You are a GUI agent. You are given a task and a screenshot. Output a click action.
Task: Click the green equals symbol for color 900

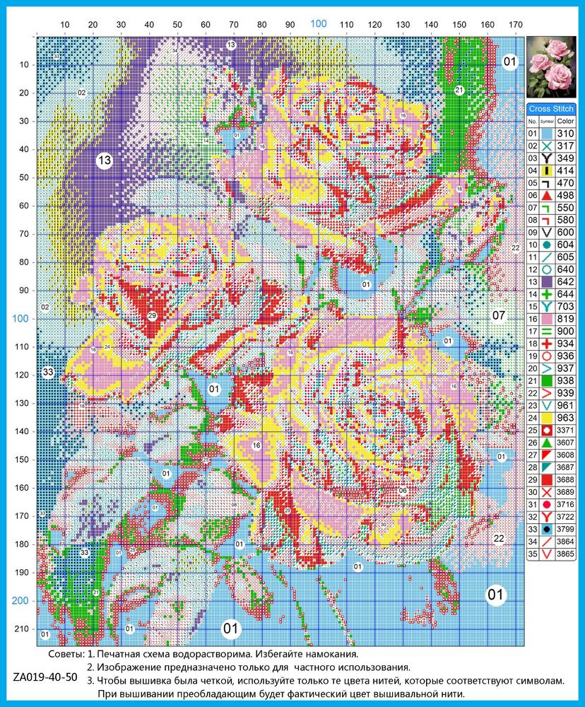tap(546, 332)
